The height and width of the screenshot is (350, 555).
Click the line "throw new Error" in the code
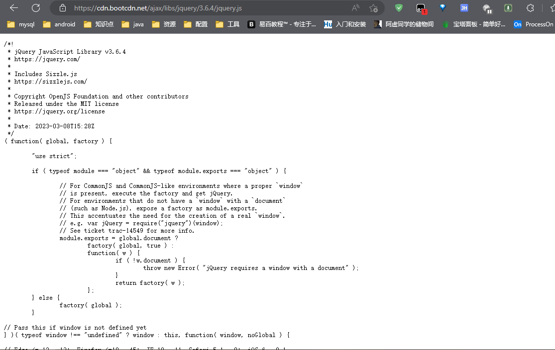click(251, 267)
